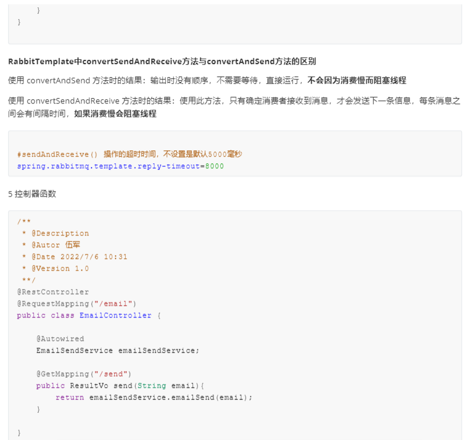The image size is (465, 440).
Task: Click the return emailSendService.emailSend(email) statement
Action: click(154, 397)
